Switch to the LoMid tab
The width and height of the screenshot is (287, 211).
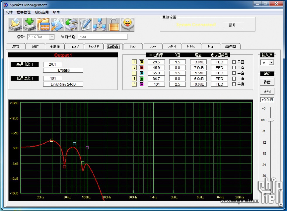click(172, 47)
